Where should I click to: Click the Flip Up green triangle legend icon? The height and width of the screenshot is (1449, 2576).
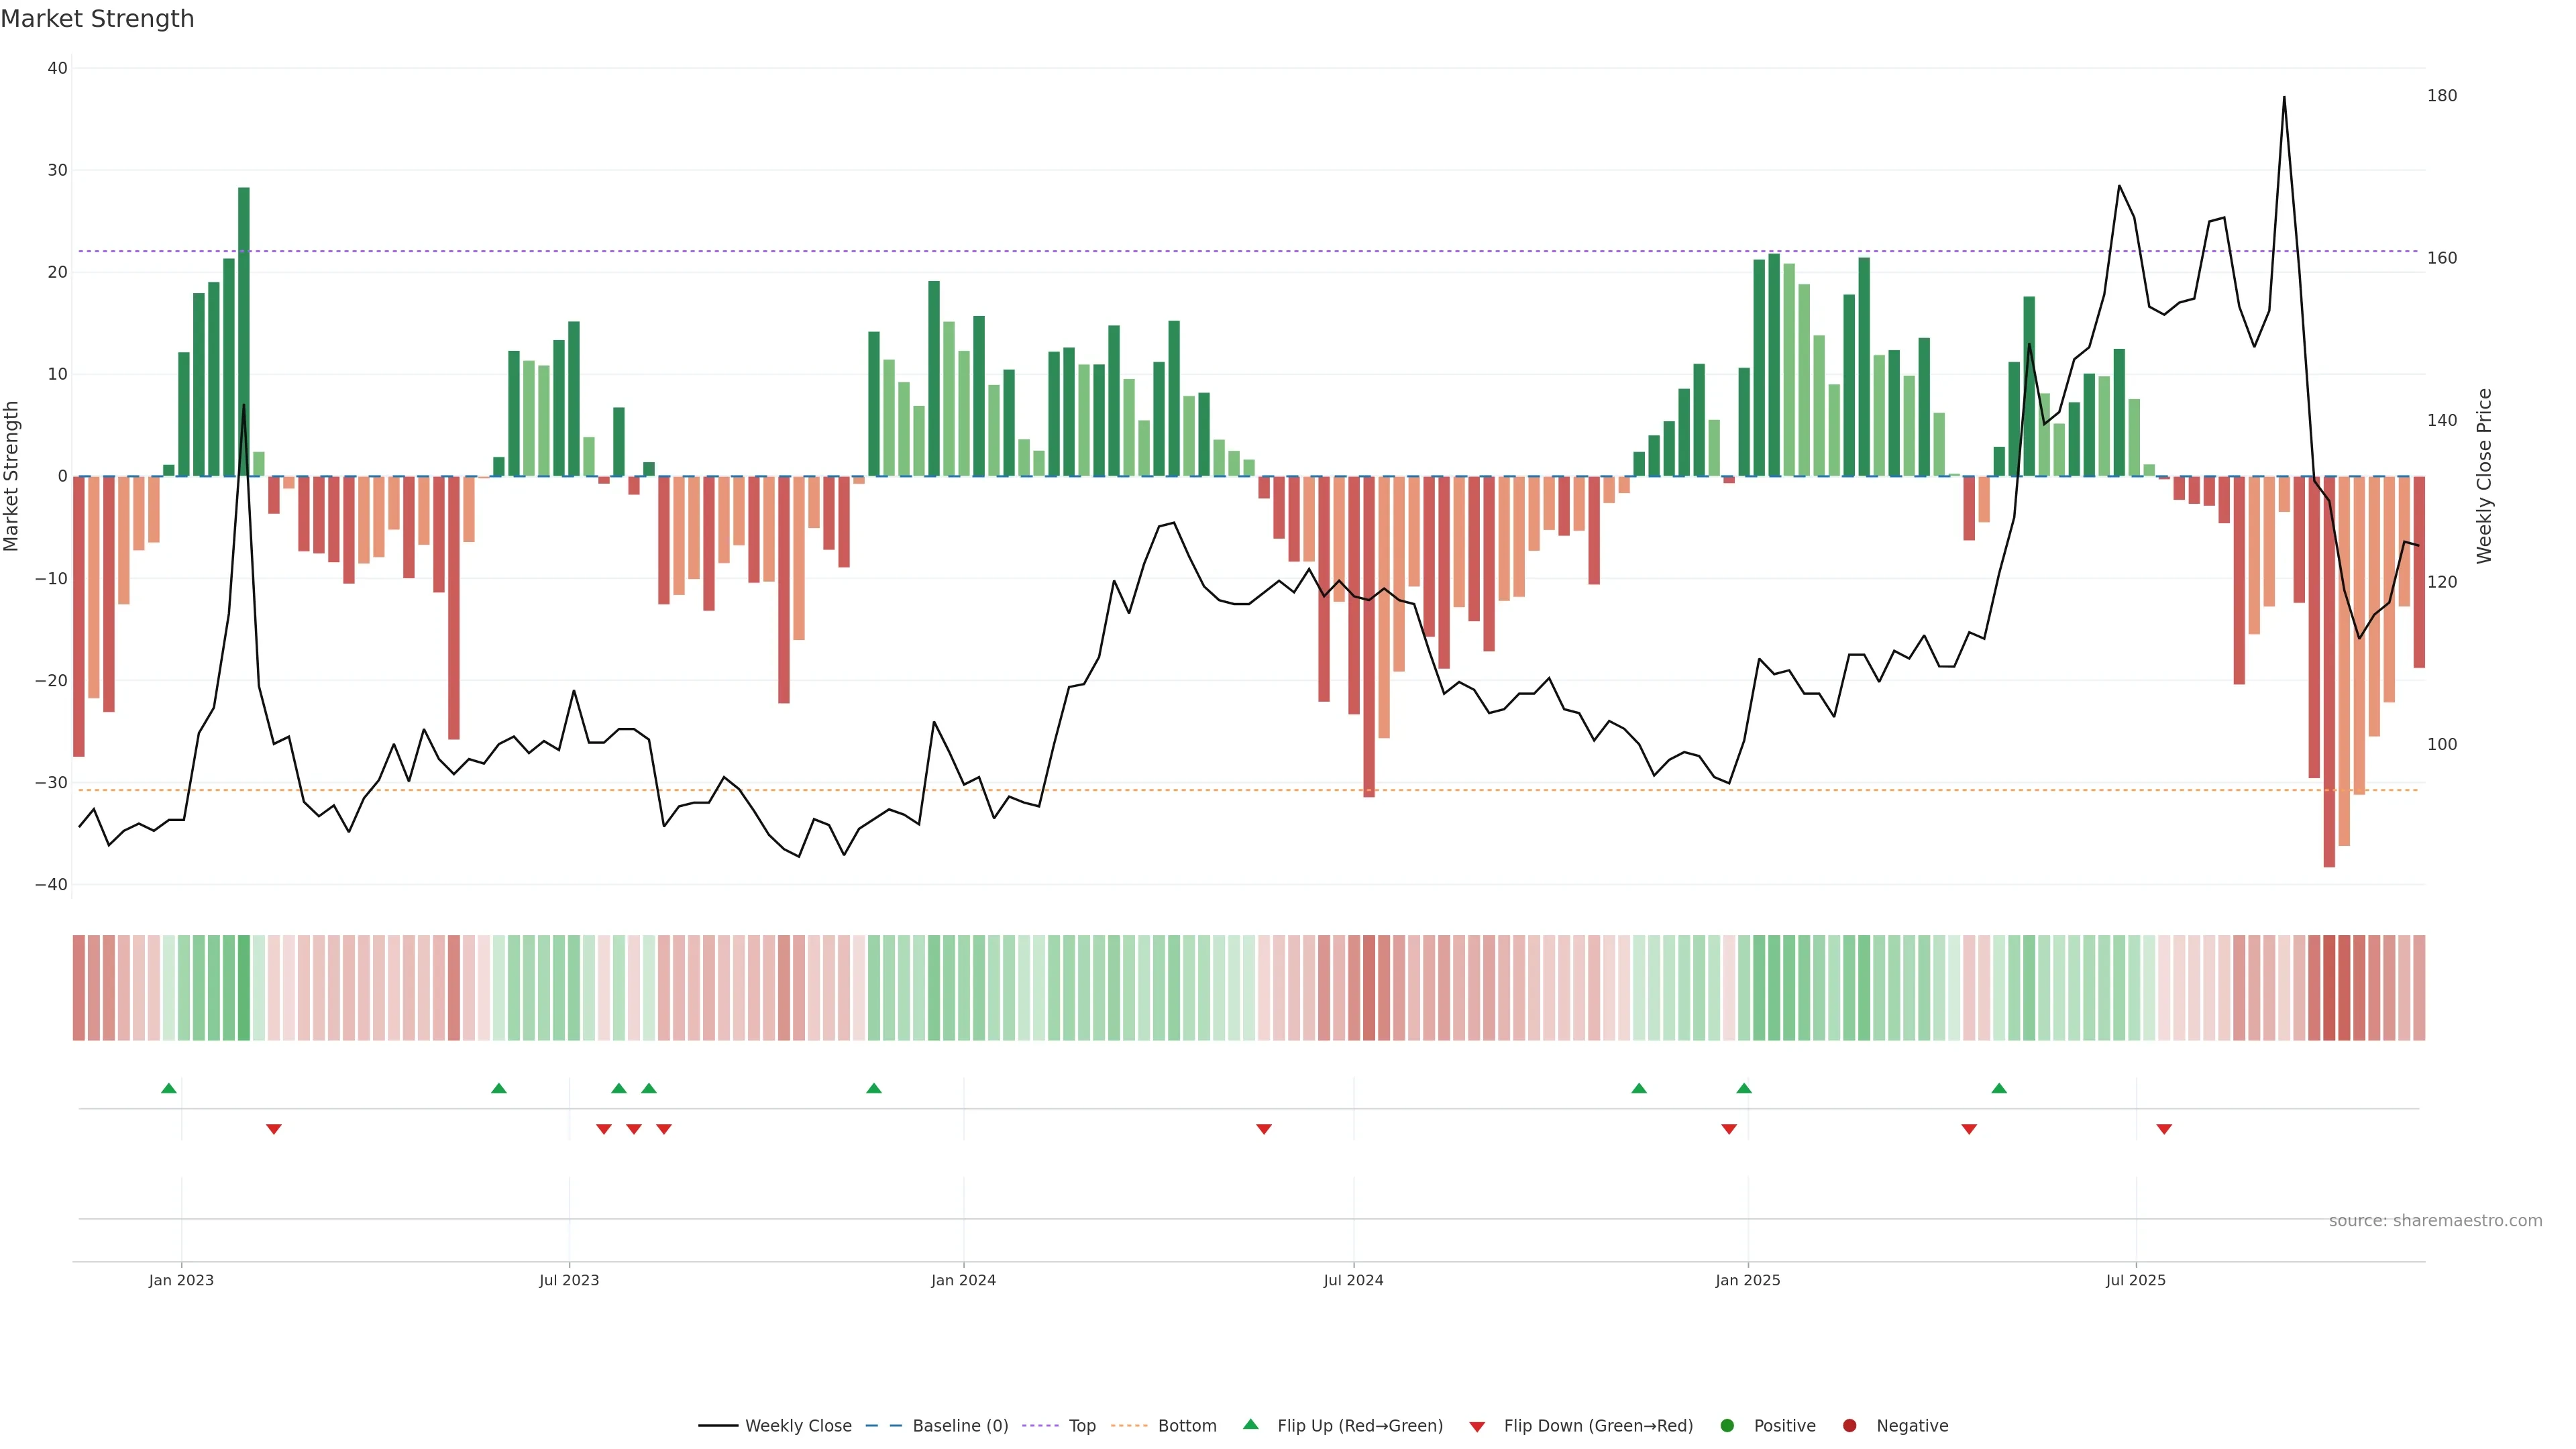point(1250,1424)
